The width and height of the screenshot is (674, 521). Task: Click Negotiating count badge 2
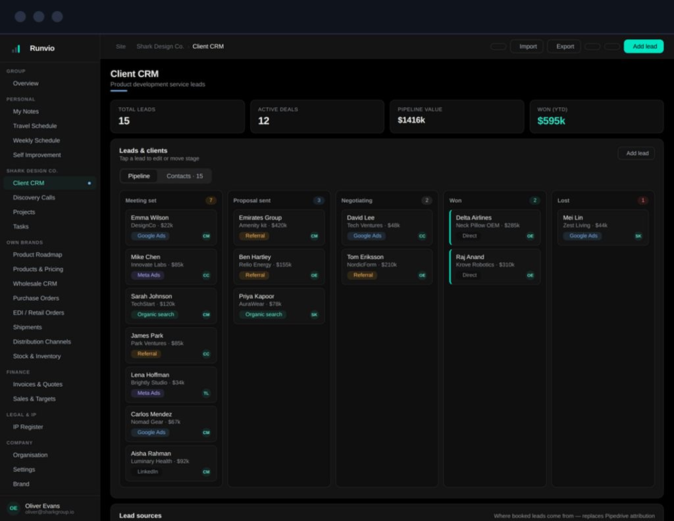coord(427,200)
